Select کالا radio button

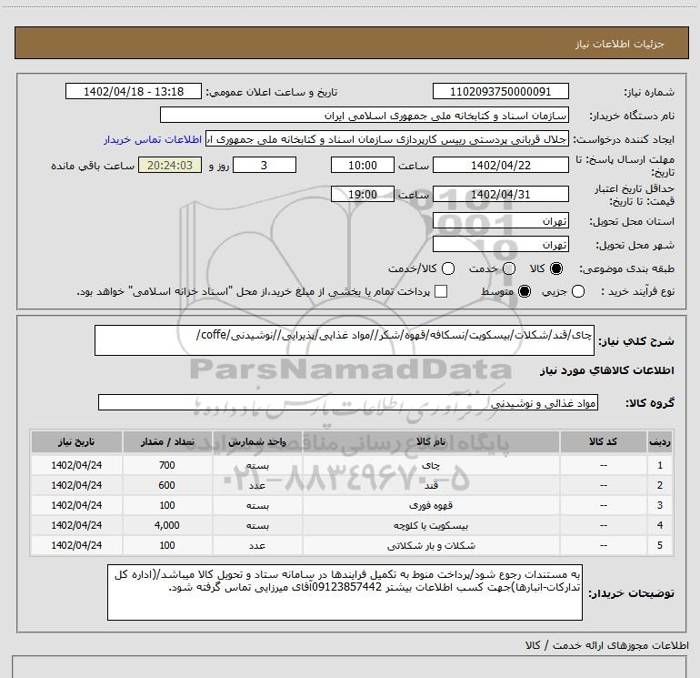[x=556, y=268]
